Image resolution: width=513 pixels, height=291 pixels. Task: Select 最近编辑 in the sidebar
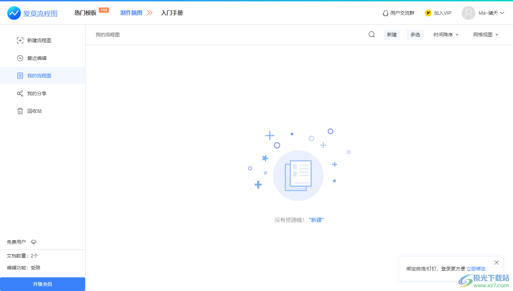(43, 58)
